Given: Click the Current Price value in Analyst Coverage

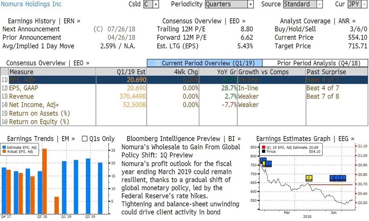Looking at the screenshot, I should [x=358, y=38].
